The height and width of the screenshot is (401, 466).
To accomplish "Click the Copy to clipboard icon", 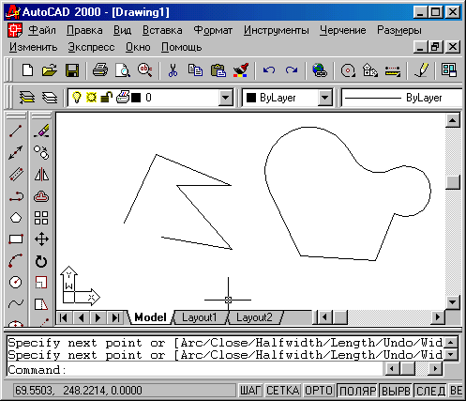I will [x=195, y=70].
